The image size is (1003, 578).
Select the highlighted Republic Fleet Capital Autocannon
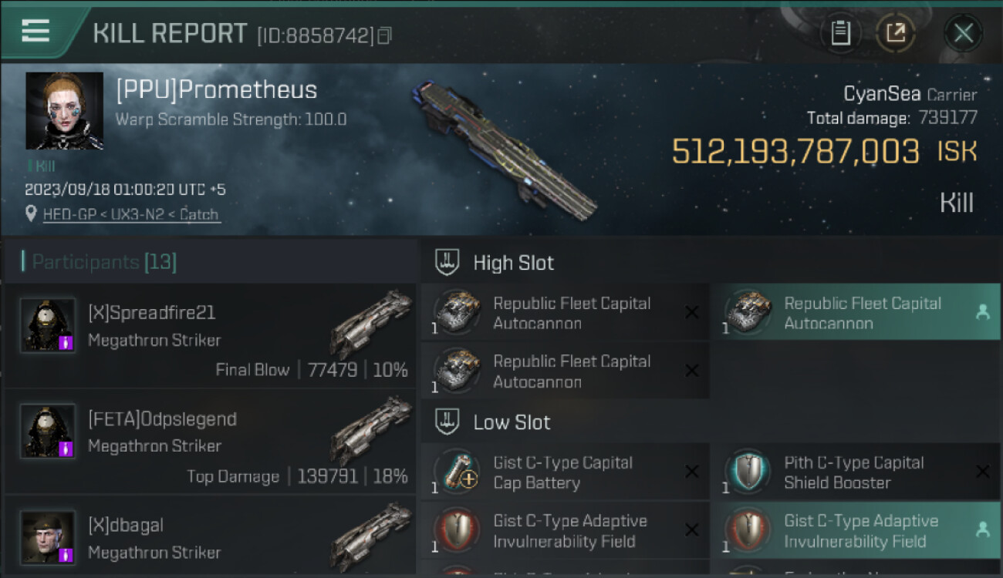[x=855, y=313]
